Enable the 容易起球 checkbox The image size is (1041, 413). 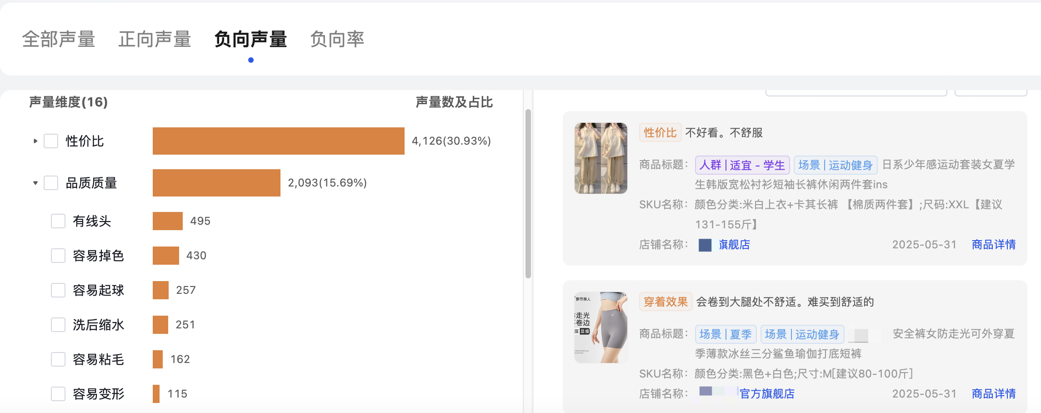[58, 290]
